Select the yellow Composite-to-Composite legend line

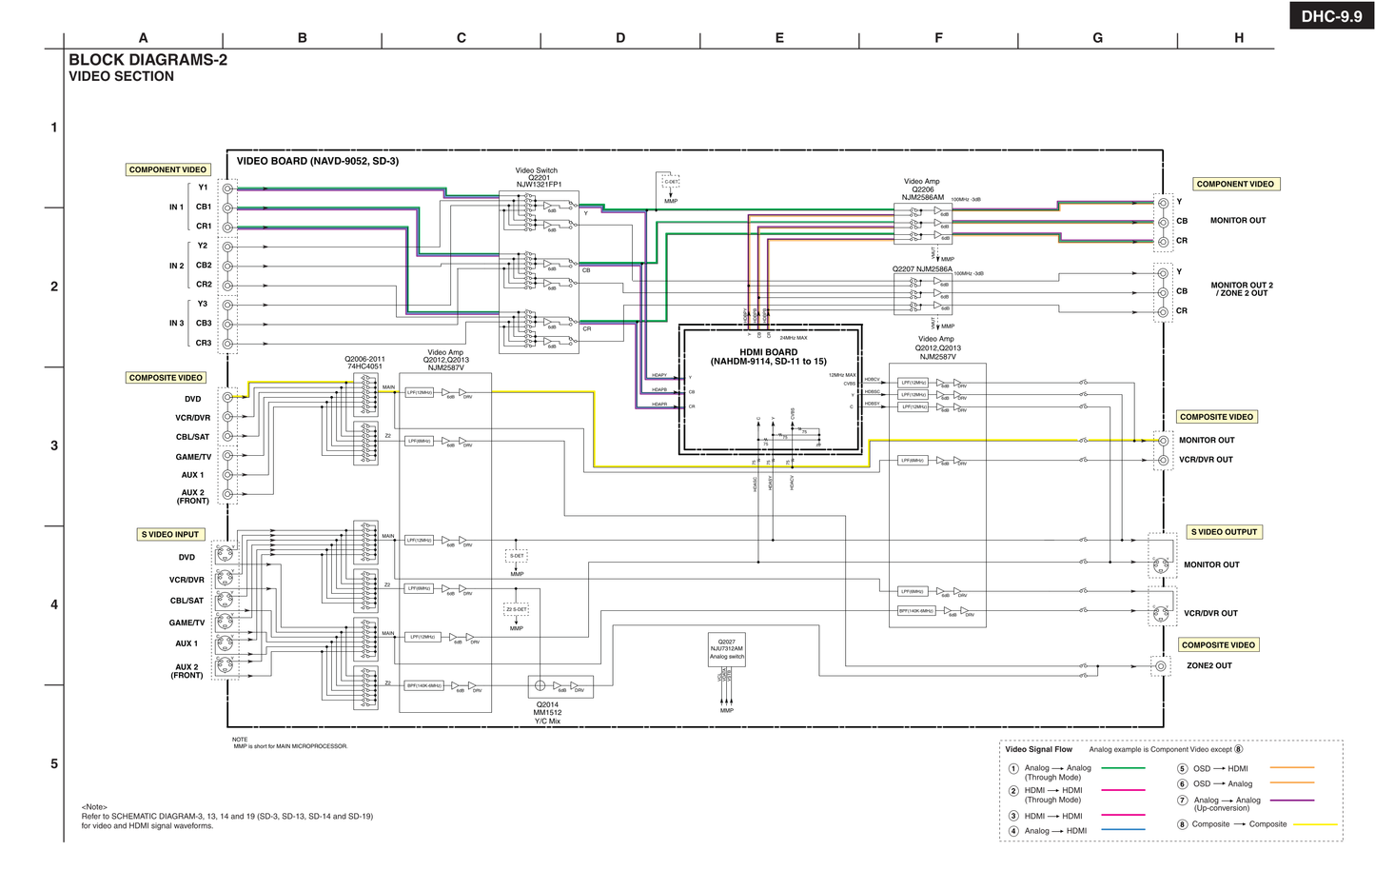(1313, 823)
